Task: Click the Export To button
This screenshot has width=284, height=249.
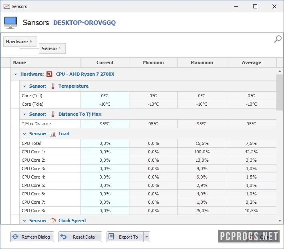Action: 125,237
